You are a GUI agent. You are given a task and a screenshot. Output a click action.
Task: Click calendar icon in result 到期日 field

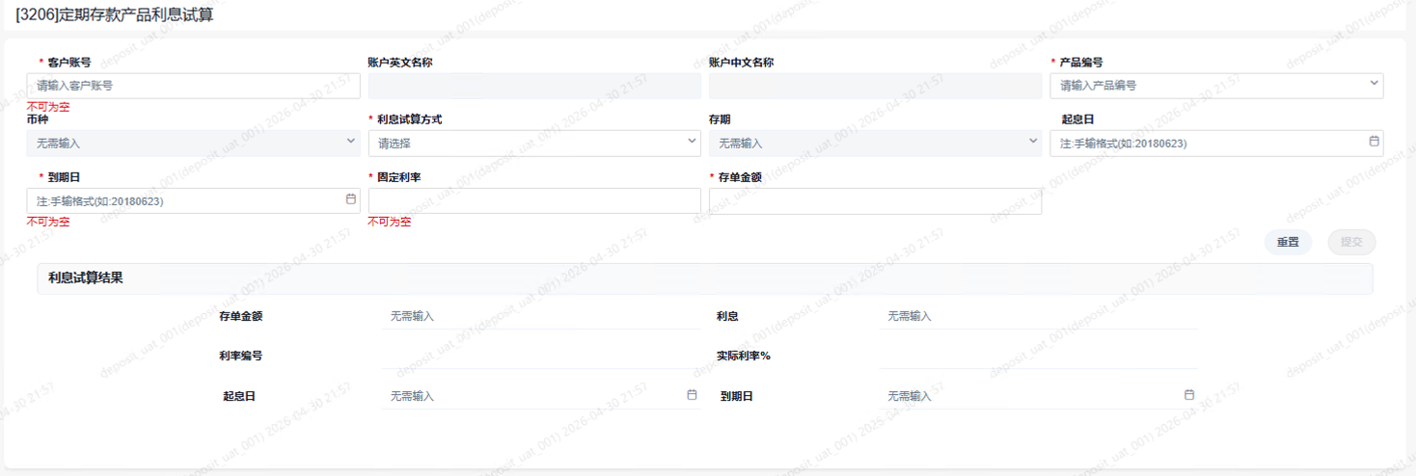coord(1189,395)
